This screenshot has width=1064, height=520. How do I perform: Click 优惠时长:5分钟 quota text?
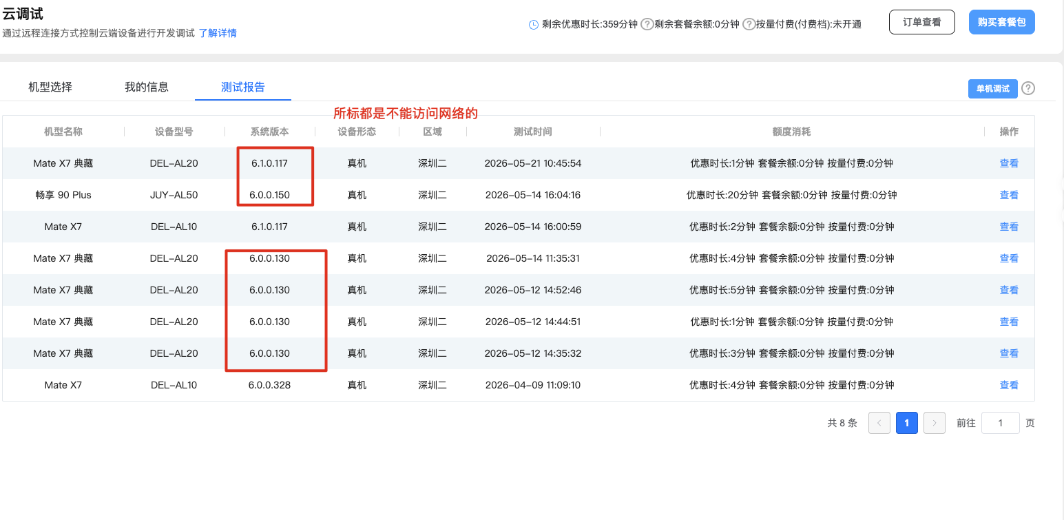[722, 290]
